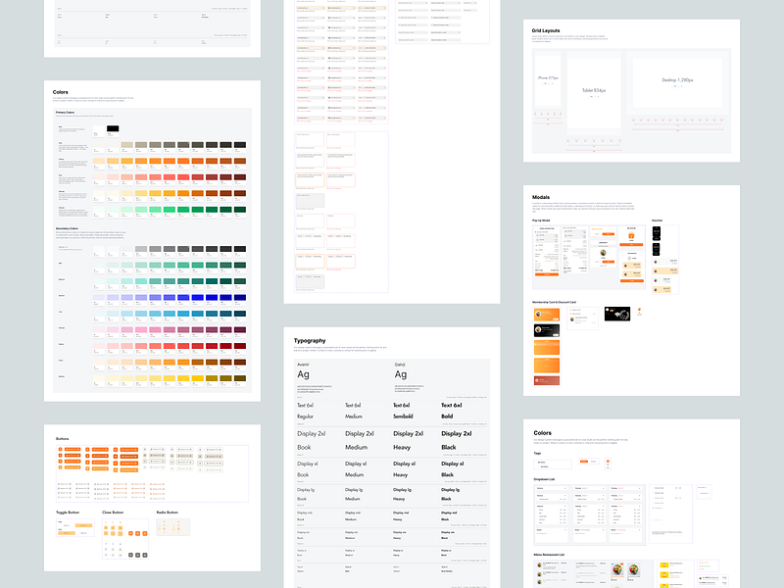Select the orange tag in Tags section

(585, 462)
